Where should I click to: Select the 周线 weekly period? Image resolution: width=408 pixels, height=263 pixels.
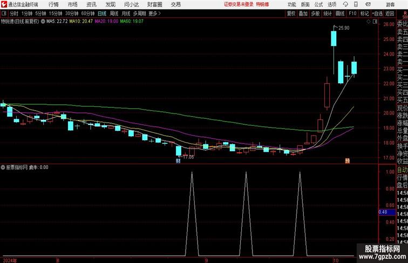click(114, 14)
